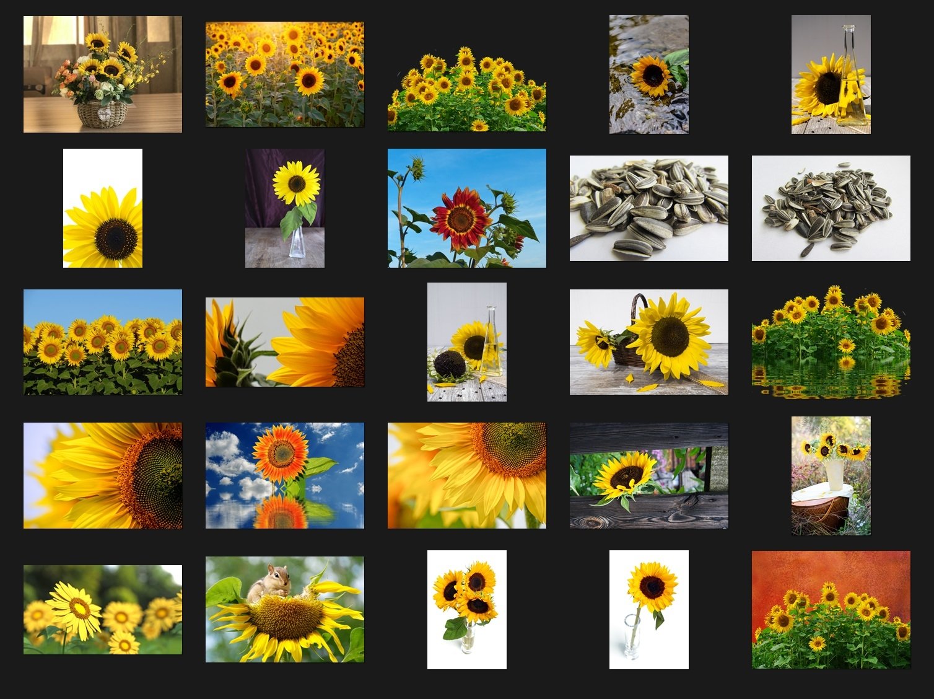Open the sunflower side profile close-up photo

(x=284, y=343)
